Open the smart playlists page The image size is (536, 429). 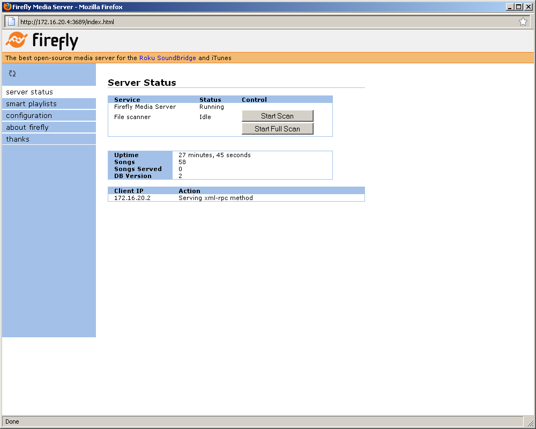49,103
